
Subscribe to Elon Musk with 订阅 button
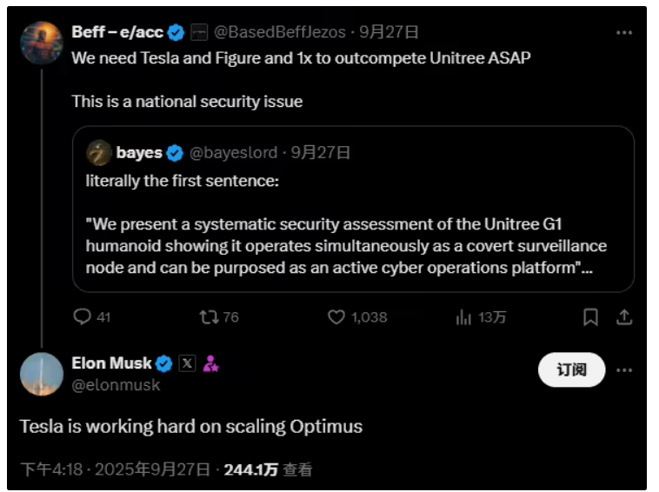[571, 370]
